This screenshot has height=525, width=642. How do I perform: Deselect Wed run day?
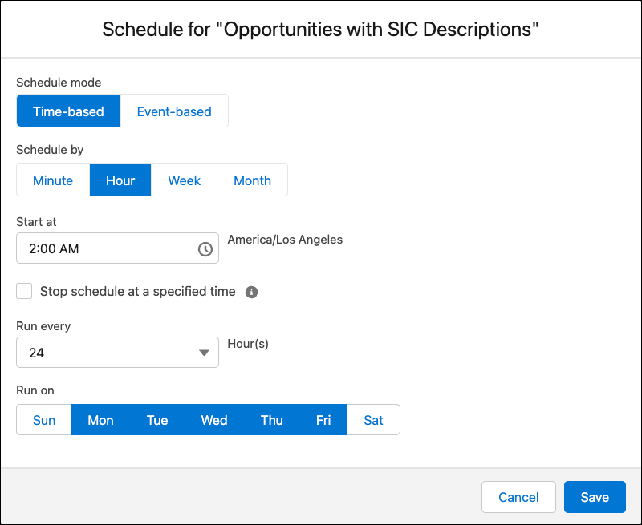[x=214, y=420]
